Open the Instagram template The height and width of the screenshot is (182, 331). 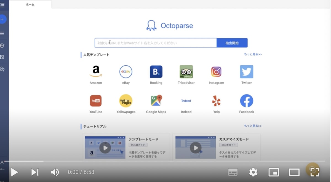pos(216,72)
